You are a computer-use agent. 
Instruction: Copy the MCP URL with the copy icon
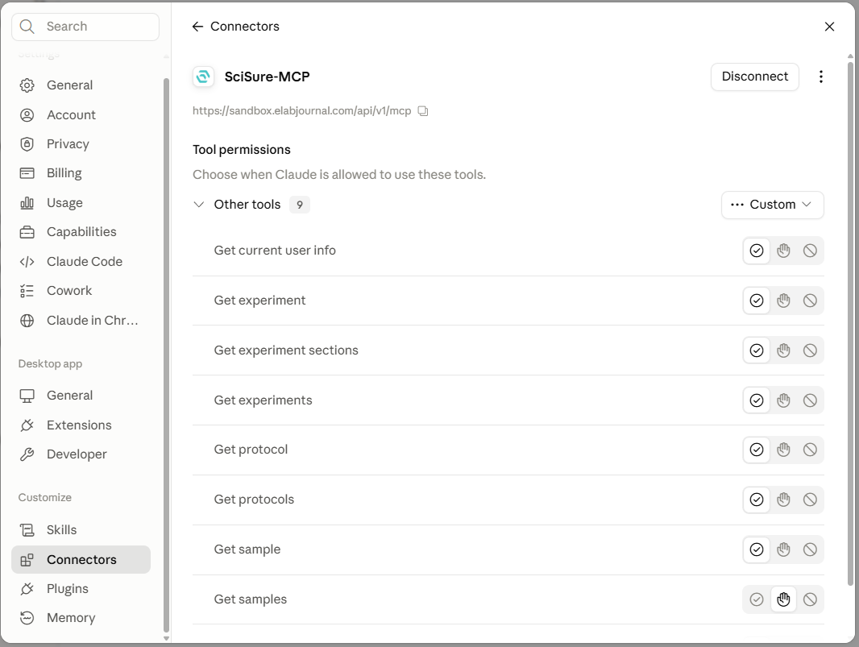click(423, 111)
